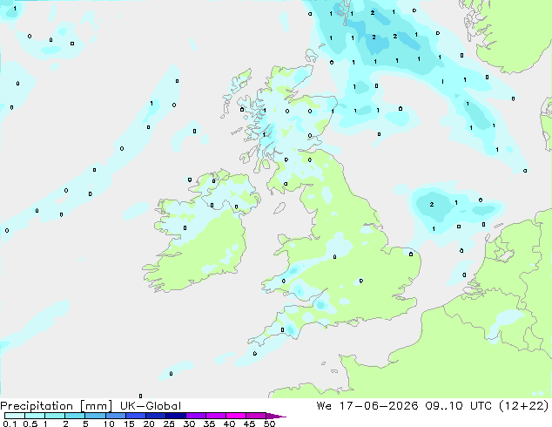Click the 25–30 mm navy legend swatch
Screen dimensions: 552x427
[x=175, y=416]
